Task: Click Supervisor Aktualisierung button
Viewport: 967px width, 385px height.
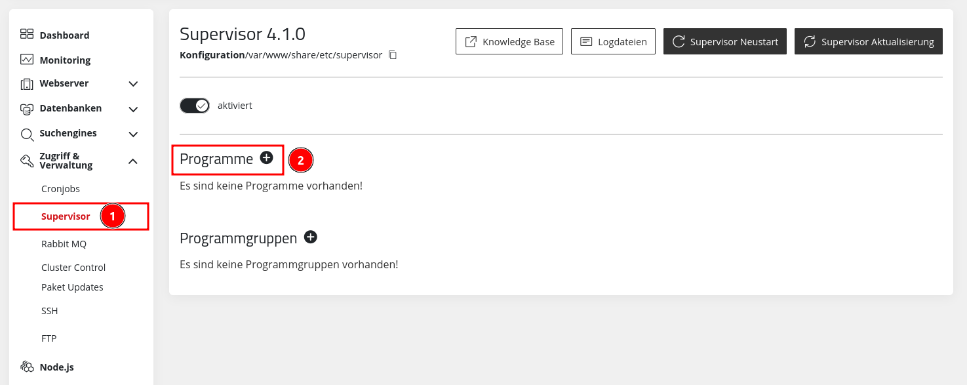Action: (x=869, y=41)
